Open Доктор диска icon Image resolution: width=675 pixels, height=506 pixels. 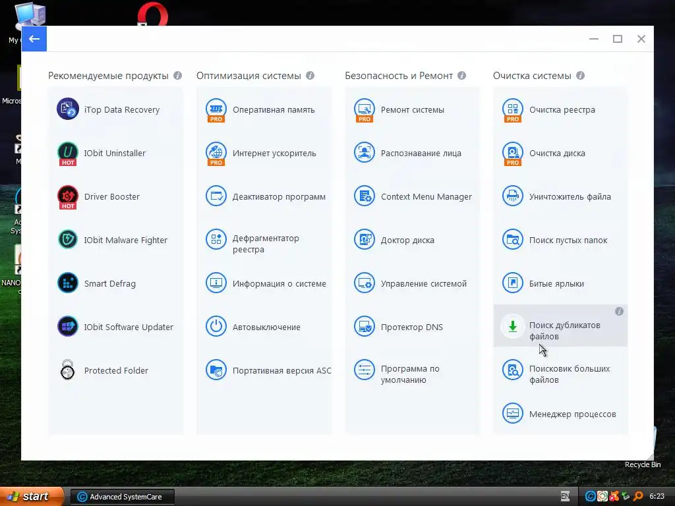coord(364,240)
